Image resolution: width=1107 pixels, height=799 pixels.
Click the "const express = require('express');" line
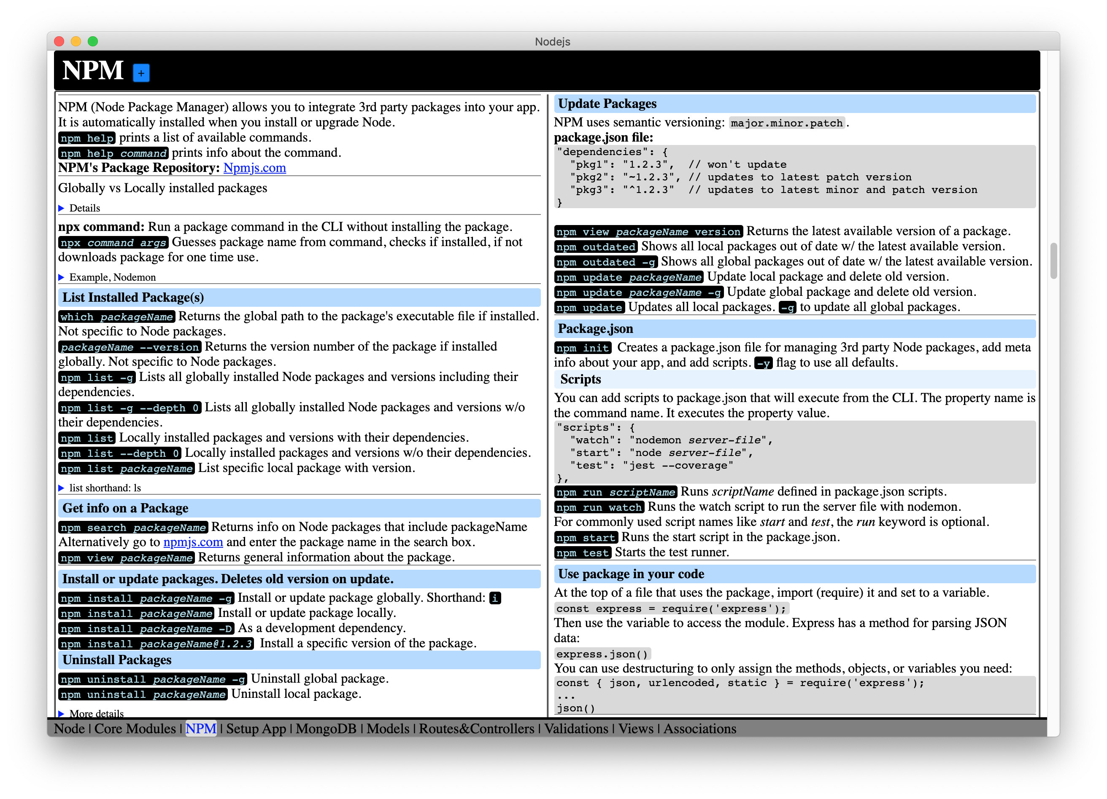pyautogui.click(x=671, y=609)
